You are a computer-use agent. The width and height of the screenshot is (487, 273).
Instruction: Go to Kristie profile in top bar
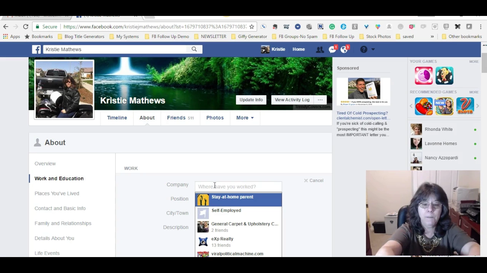(273, 49)
